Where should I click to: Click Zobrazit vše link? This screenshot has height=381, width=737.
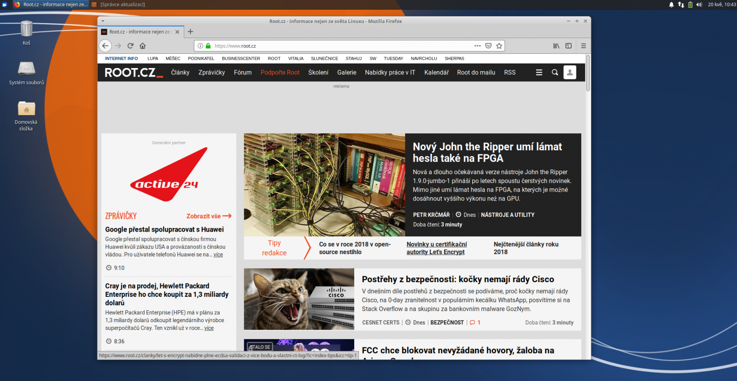[209, 216]
